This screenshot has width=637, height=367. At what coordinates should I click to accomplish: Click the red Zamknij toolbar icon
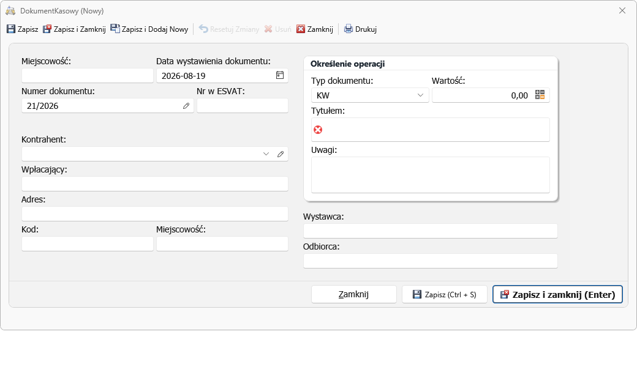coord(301,29)
